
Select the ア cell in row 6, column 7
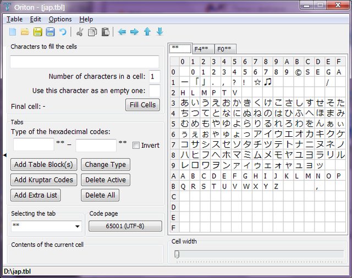coord(257,134)
